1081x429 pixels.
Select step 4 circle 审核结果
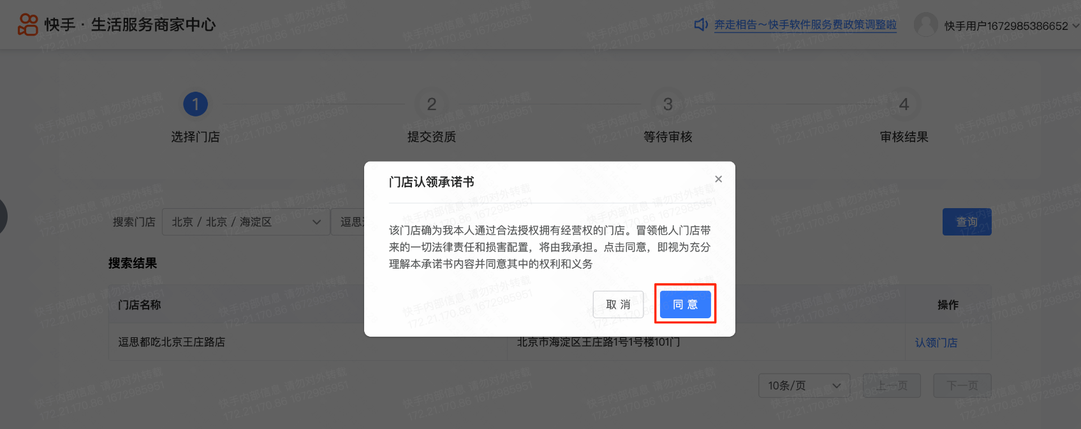point(904,104)
